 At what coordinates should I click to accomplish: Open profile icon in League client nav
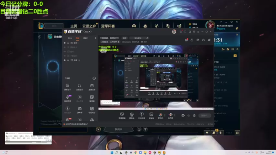(x=134, y=26)
